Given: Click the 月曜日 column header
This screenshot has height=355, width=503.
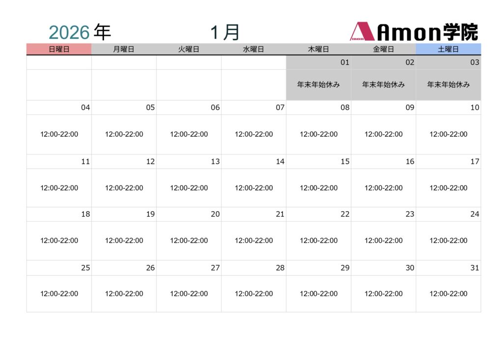Looking at the screenshot, I should tap(124, 49).
